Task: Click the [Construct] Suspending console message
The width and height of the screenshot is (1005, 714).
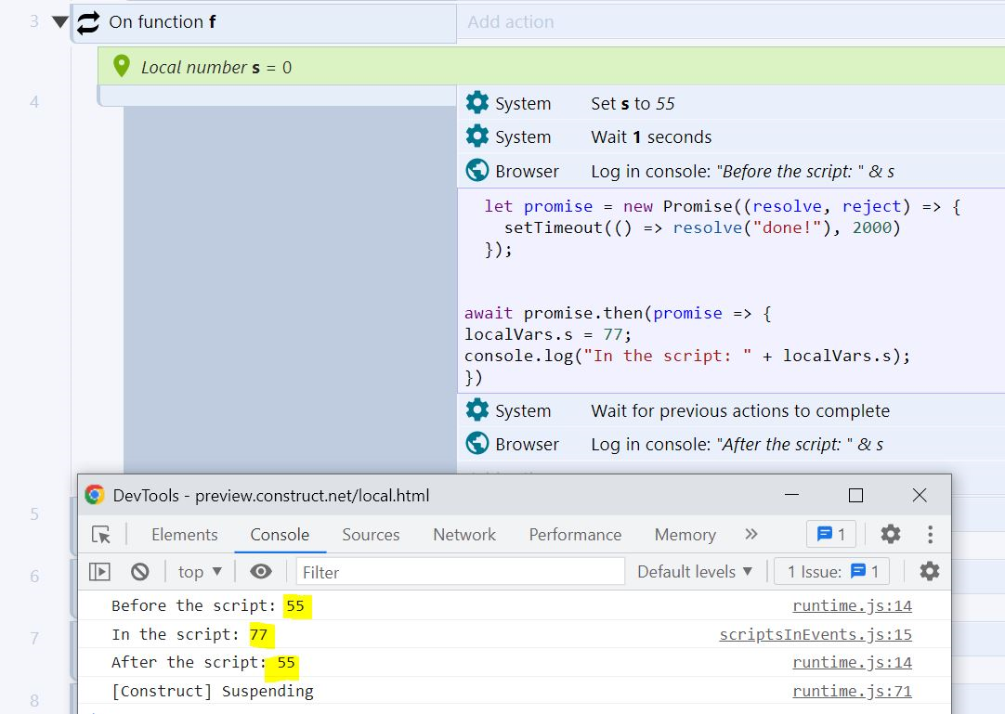Action: pos(212,691)
